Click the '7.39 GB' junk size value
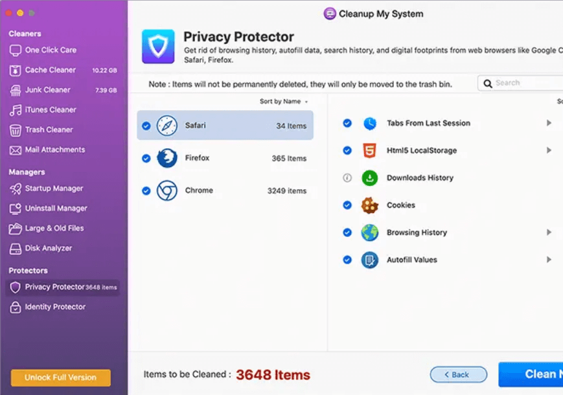 106,91
